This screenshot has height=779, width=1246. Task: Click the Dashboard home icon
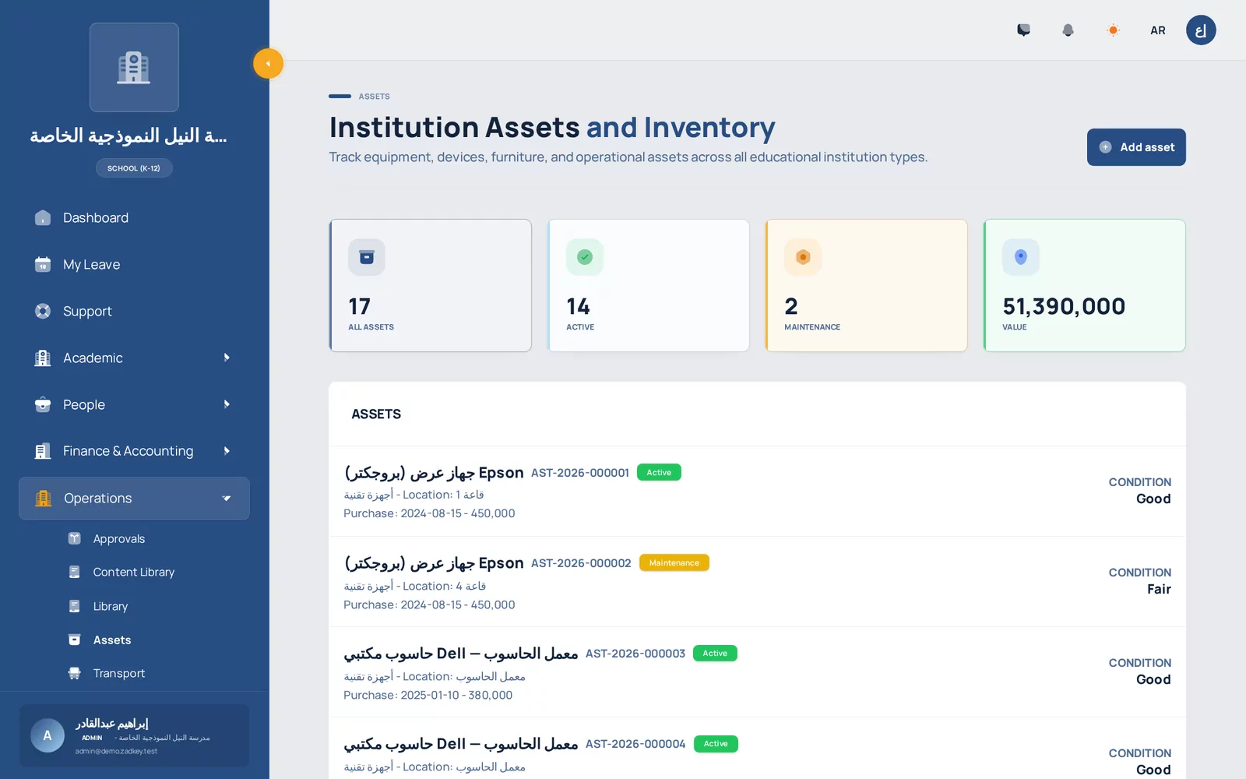coord(43,218)
